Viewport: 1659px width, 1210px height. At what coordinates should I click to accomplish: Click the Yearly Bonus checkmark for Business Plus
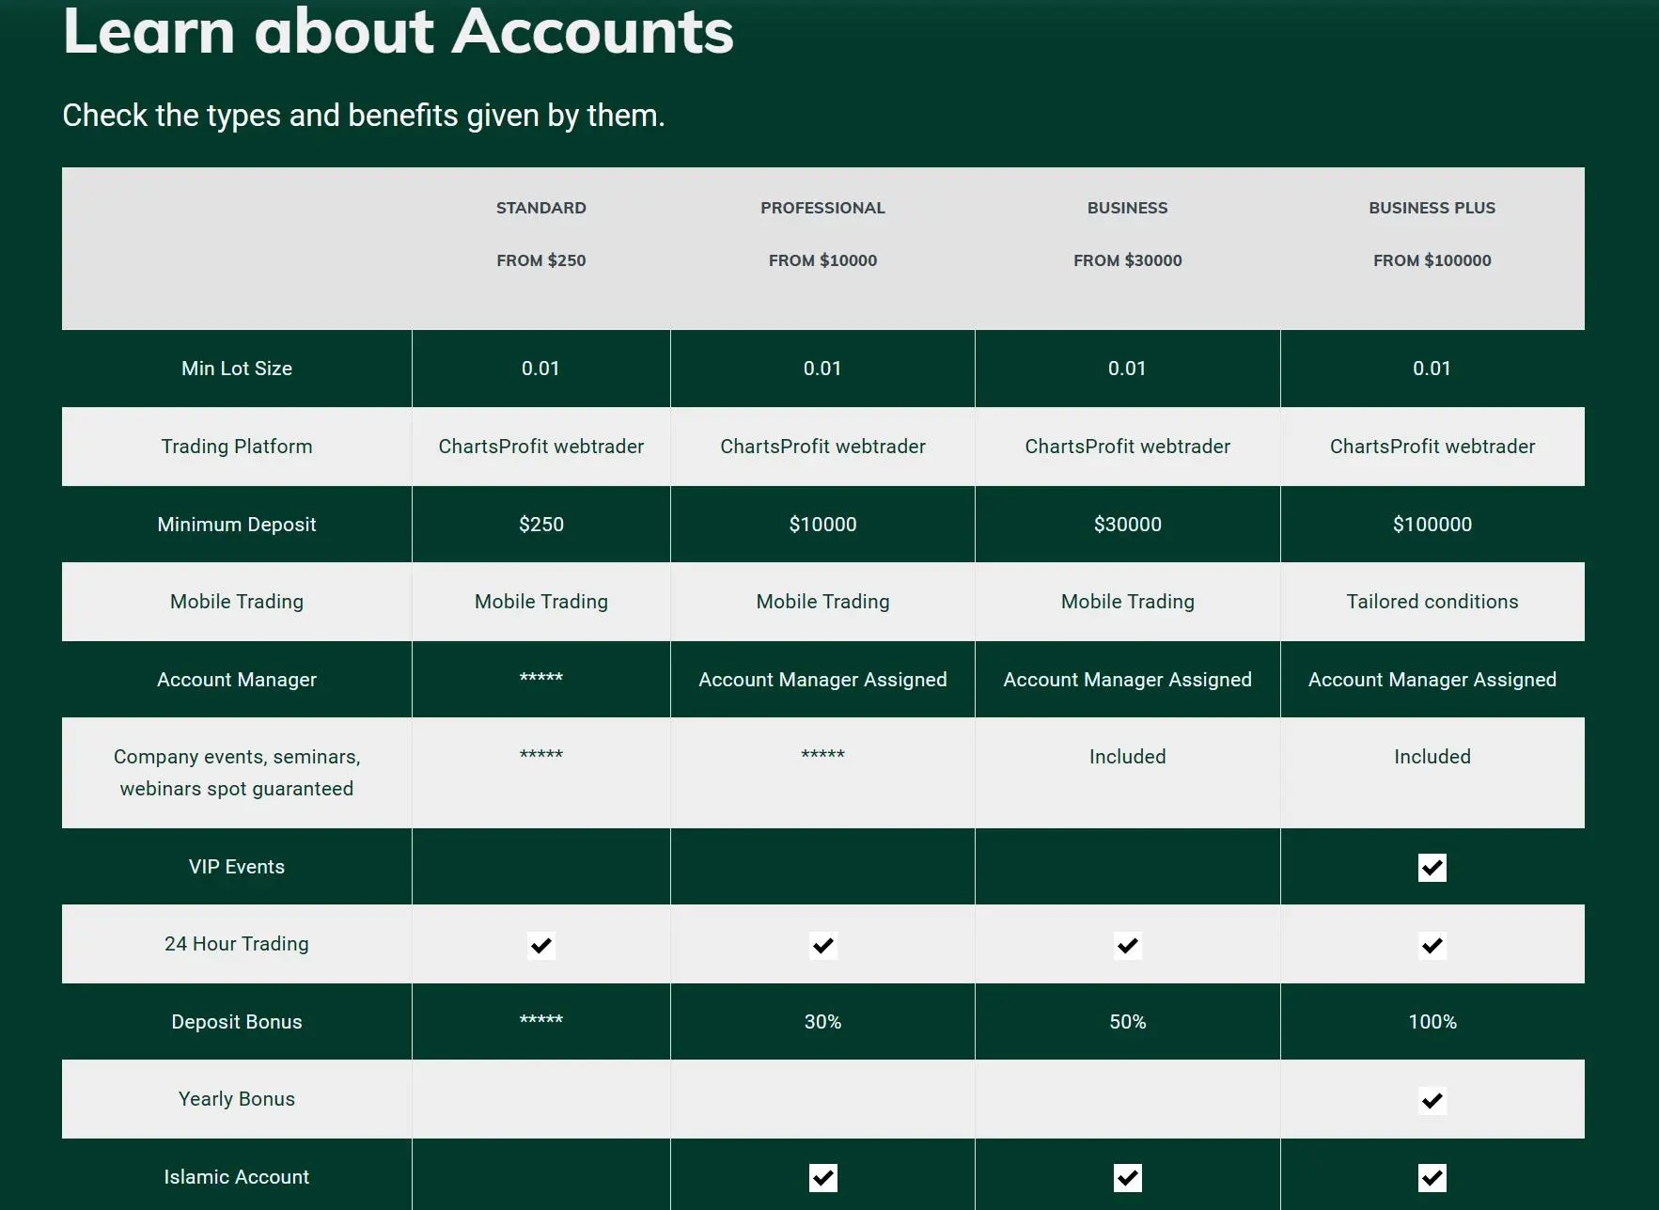click(x=1432, y=1100)
